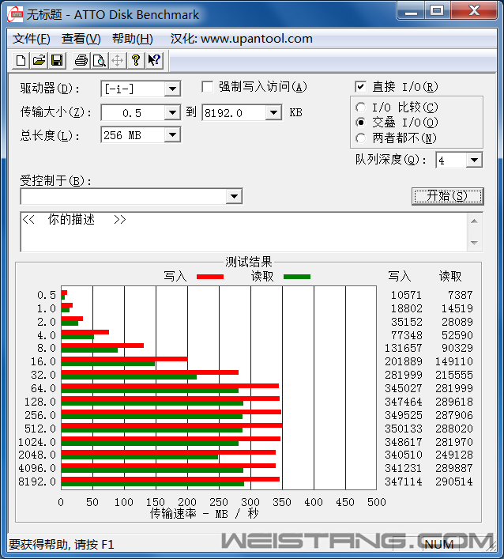The height and width of the screenshot is (559, 504).
Task: Enable 强制写入访问 checkbox
Action: pyautogui.click(x=207, y=87)
